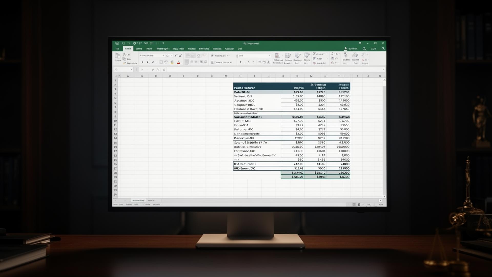Viewport: 492px width, 277px height.
Task: Click the cell Borders icon
Action: (x=161, y=62)
